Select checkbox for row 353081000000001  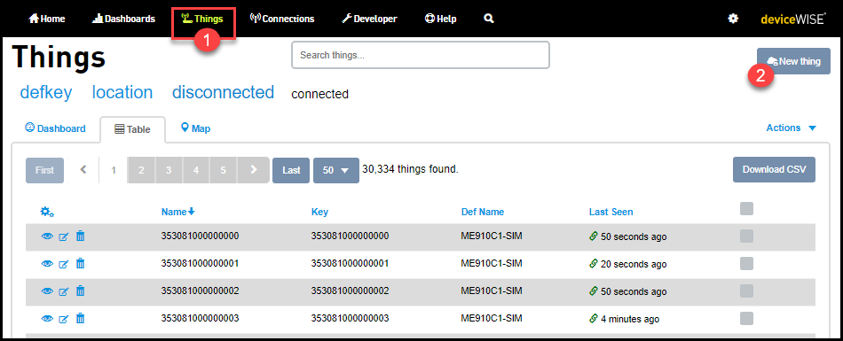click(x=746, y=263)
